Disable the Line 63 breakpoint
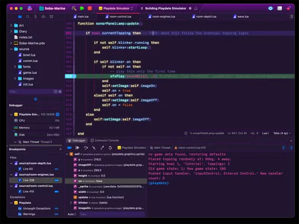 pos(56,169)
